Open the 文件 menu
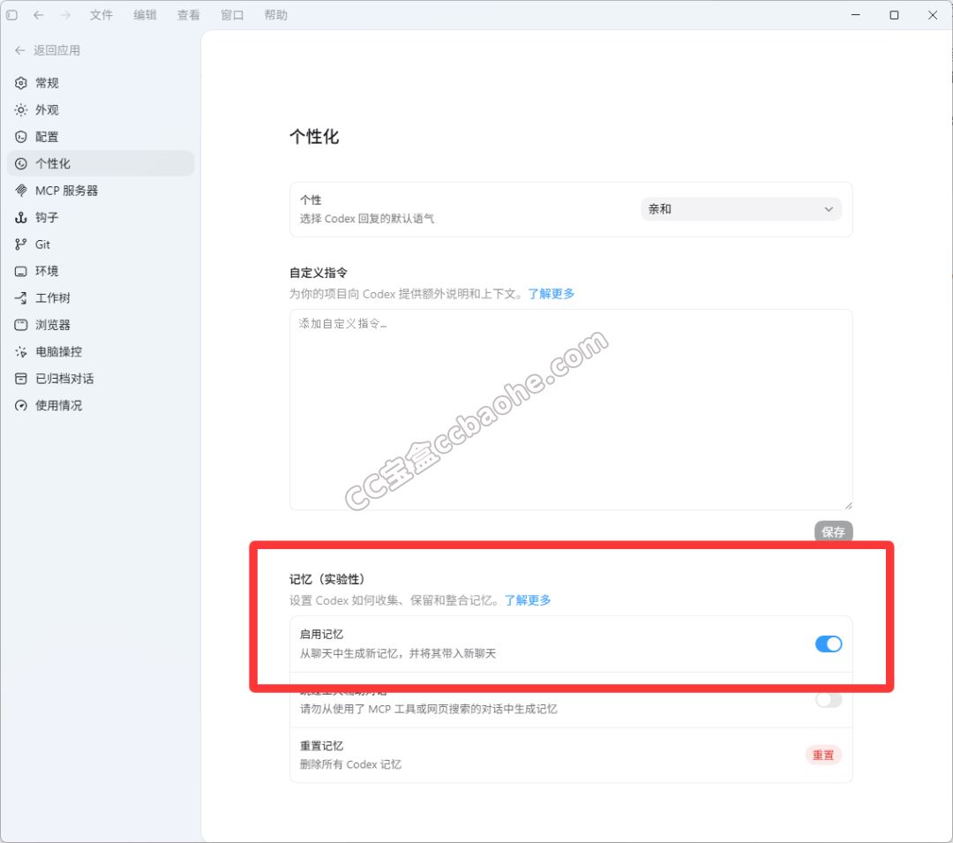The image size is (953, 843). click(x=101, y=15)
